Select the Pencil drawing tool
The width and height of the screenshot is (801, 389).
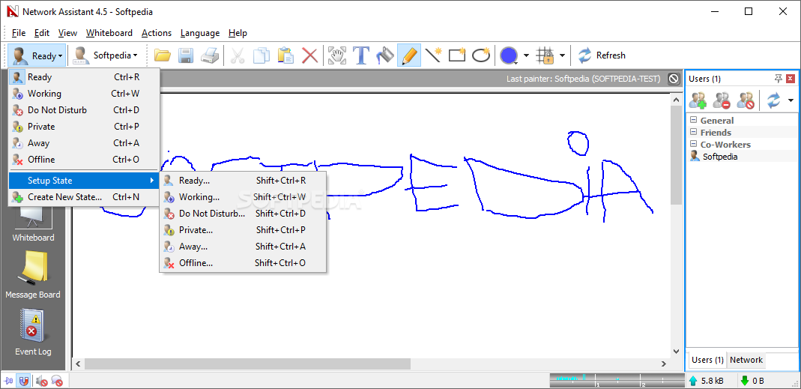pos(408,55)
